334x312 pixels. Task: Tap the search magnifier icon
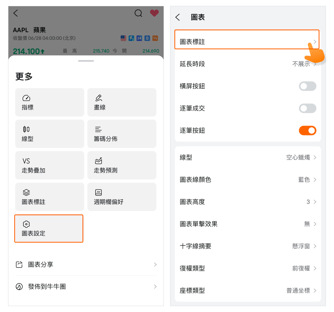138,13
